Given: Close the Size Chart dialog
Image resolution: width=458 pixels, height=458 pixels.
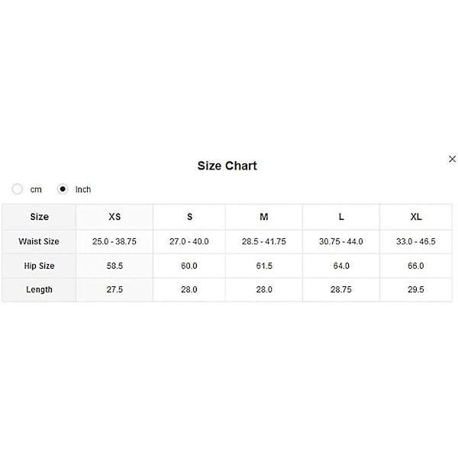Looking at the screenshot, I should point(452,159).
